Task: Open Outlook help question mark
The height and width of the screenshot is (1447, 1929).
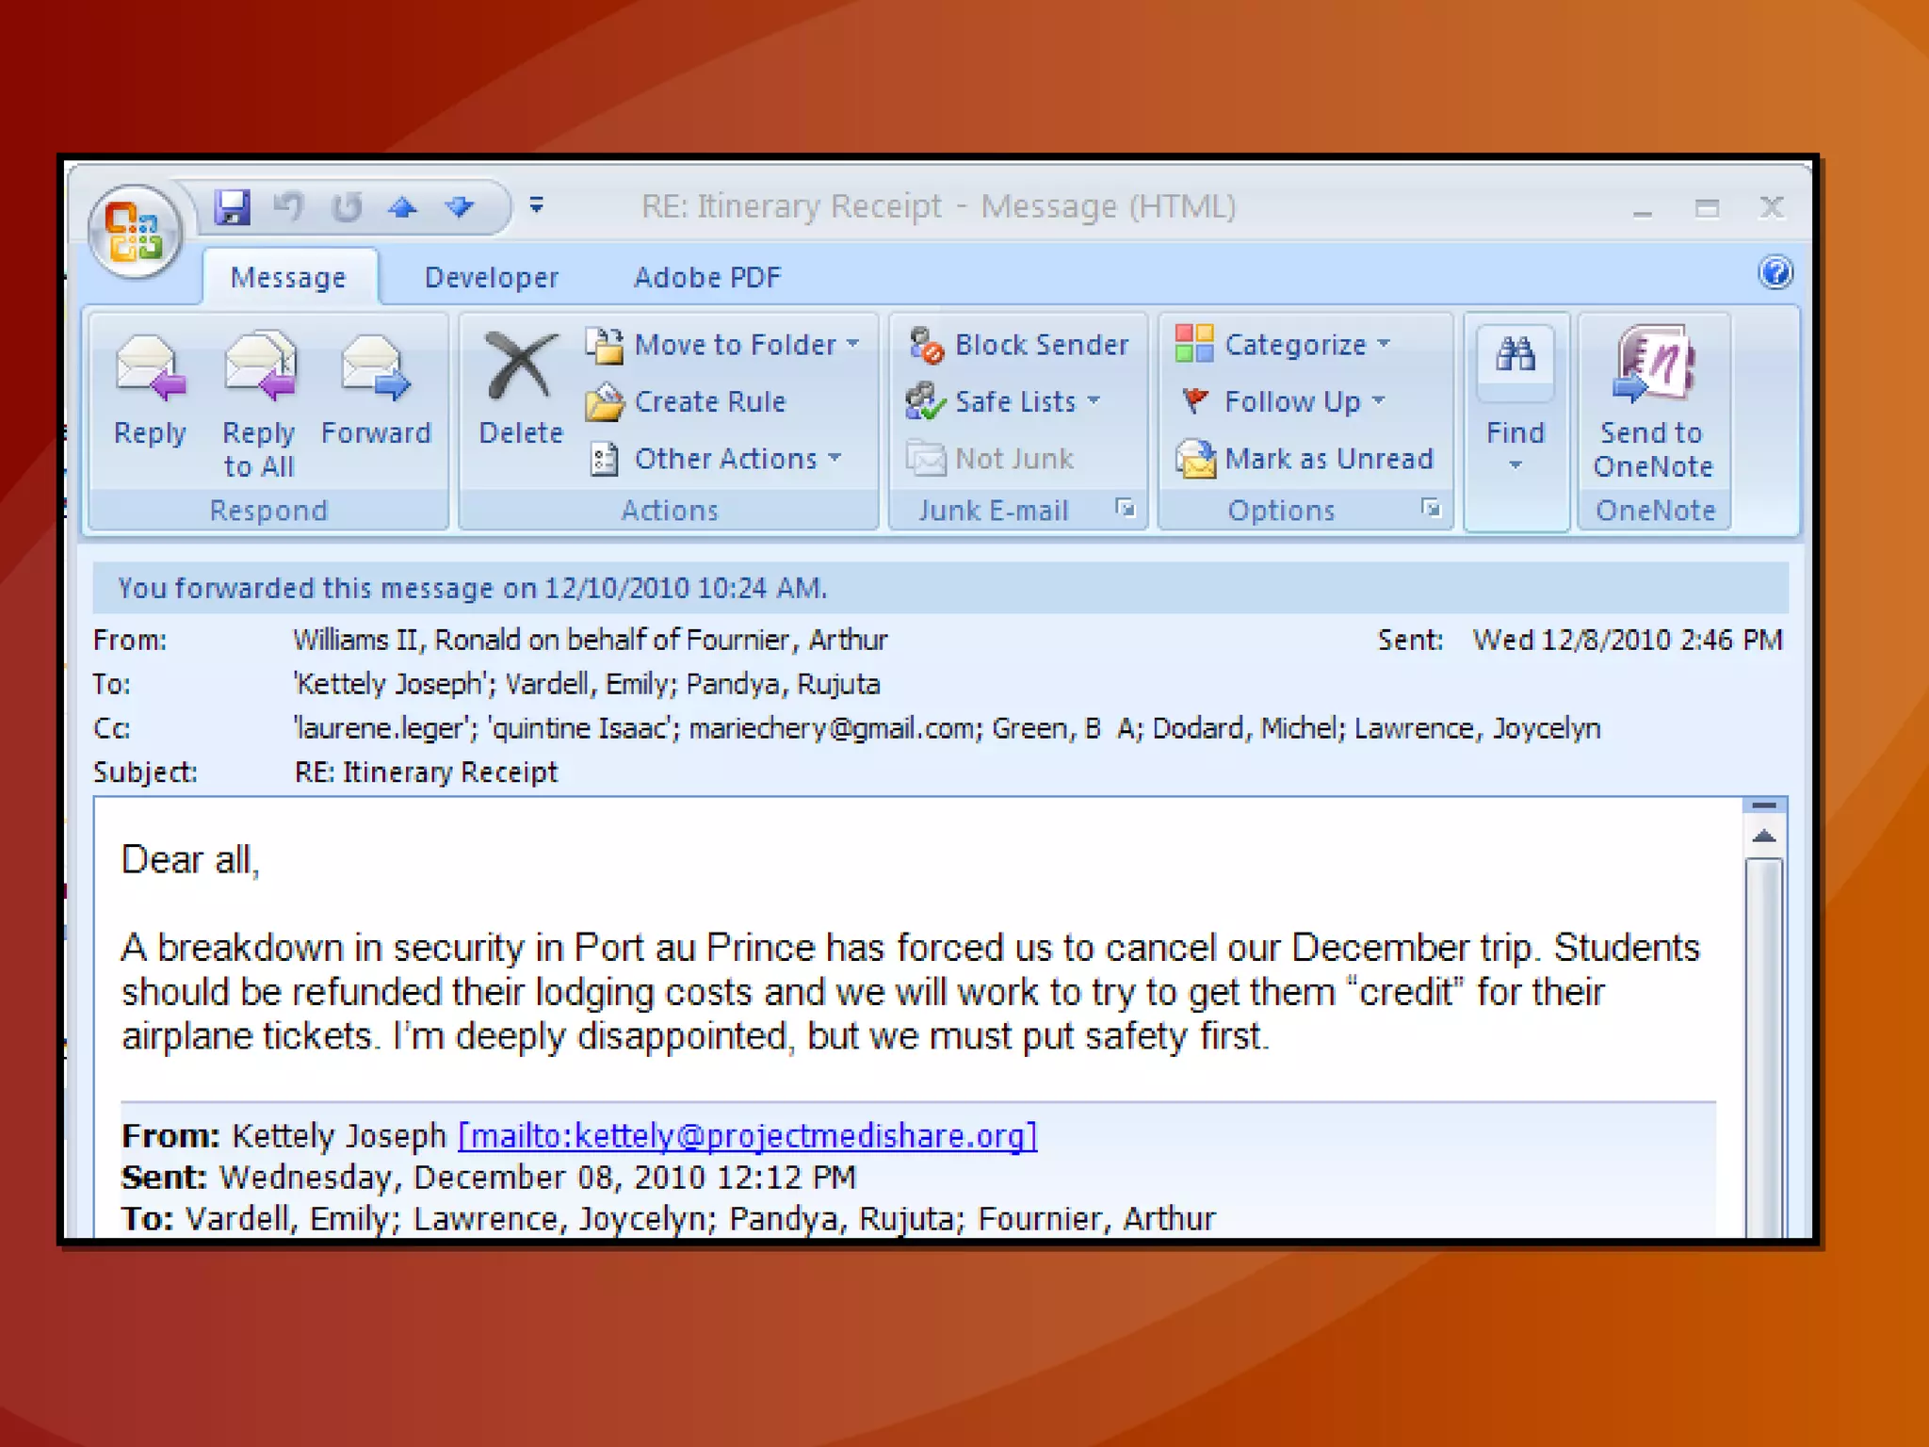Action: coord(1775,273)
